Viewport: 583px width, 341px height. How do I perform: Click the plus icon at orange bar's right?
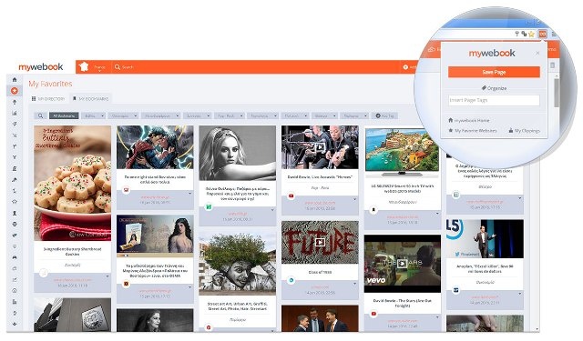405,67
